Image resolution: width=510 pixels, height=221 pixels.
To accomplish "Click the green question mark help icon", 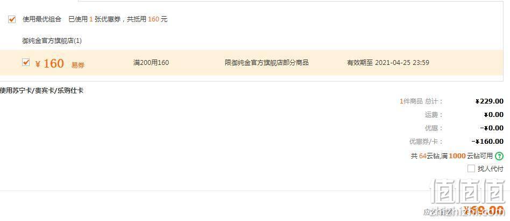I will (499, 156).
